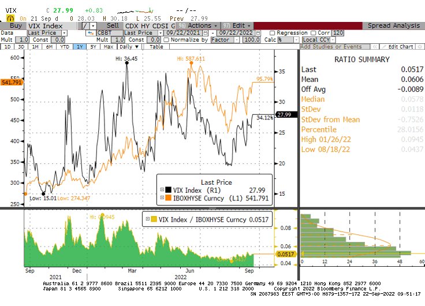The image size is (425, 306).
Task: Click the Buy button
Action: (x=13, y=26)
